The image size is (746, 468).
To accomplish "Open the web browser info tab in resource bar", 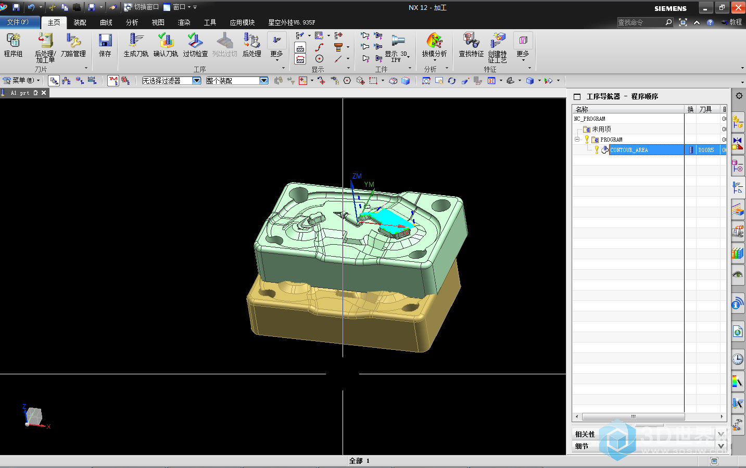I will (x=738, y=303).
